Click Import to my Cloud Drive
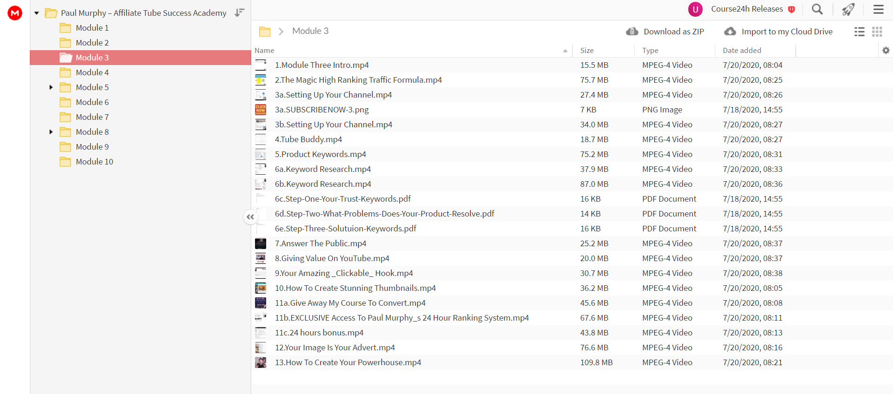893x394 pixels. point(787,32)
